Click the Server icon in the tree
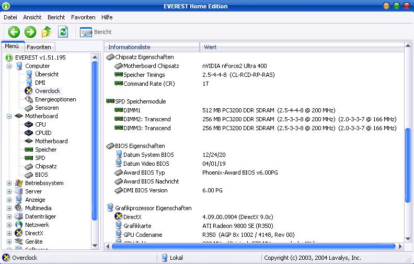Screen dimensions: 414x264 19,191
